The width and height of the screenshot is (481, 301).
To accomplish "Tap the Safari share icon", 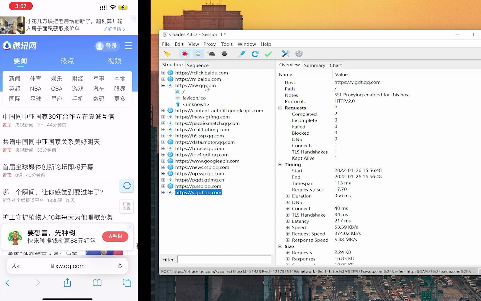I will point(67,283).
